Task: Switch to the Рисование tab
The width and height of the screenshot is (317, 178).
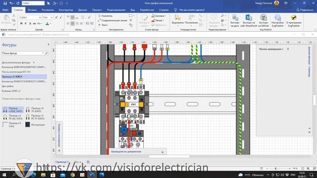Action: click(48, 10)
